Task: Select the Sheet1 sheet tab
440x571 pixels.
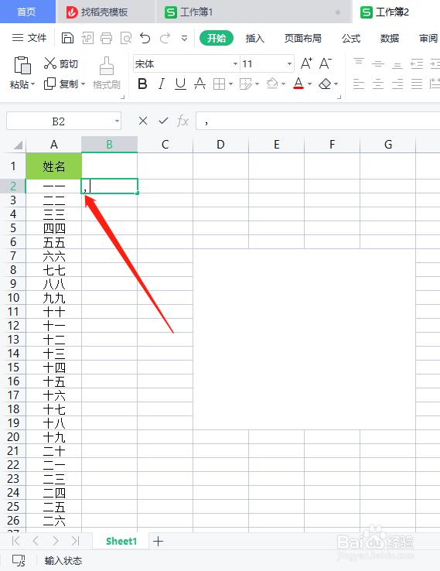Action: pyautogui.click(x=121, y=541)
